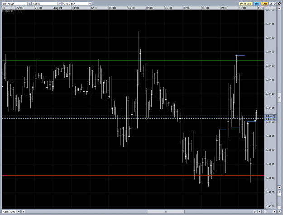Click the 1,4435 price axis label
283x215 pixels.
270,24
